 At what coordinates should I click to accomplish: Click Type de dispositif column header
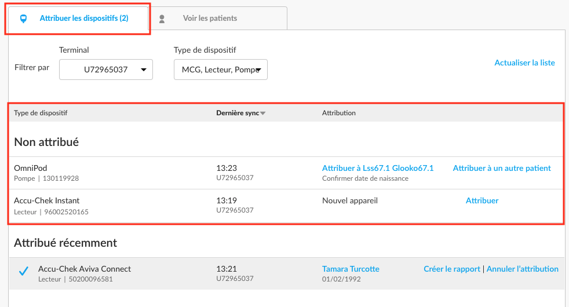[x=41, y=113]
